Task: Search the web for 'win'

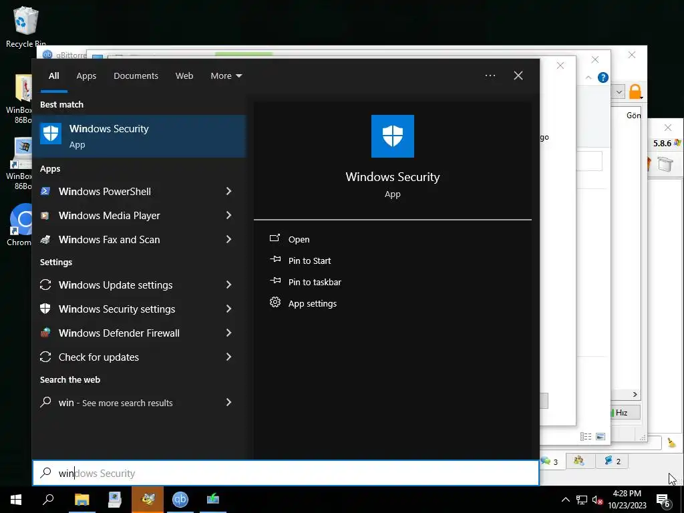Action: click(x=116, y=403)
